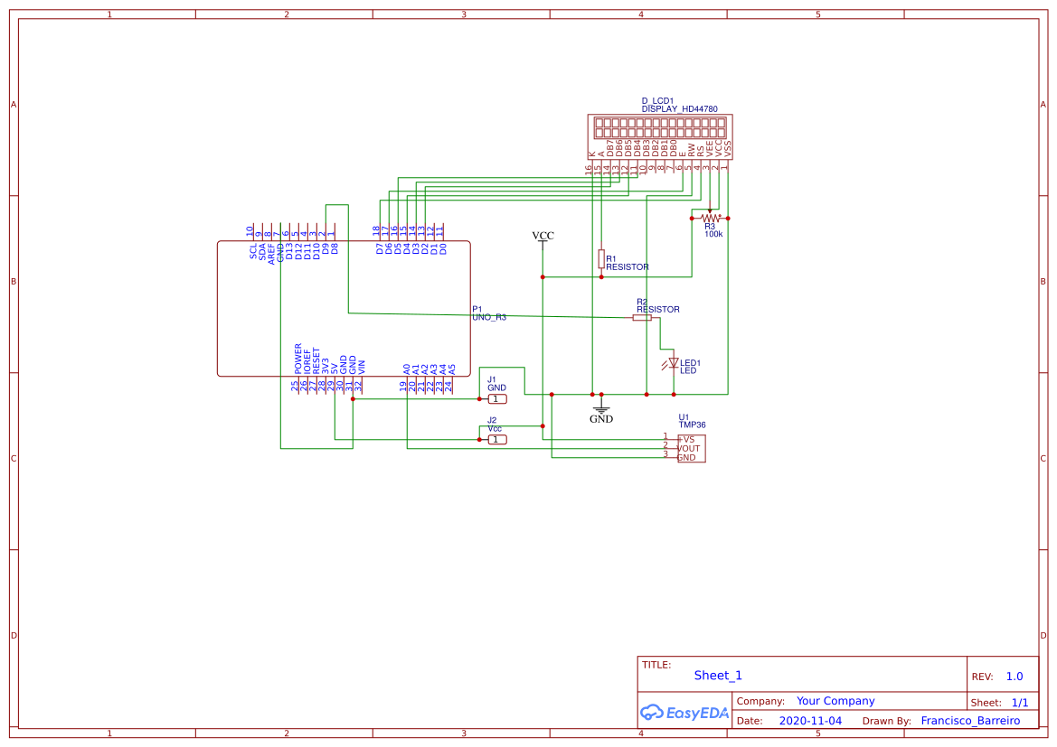Click the R3 100k resistor symbol
This screenshot has height=747, width=1057.
coord(711,216)
